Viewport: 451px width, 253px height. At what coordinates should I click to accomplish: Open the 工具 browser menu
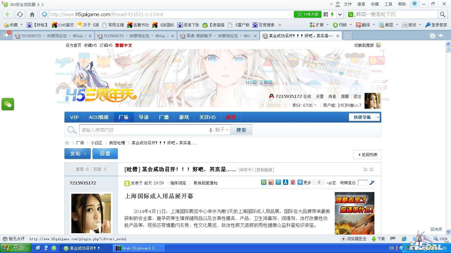[388, 4]
